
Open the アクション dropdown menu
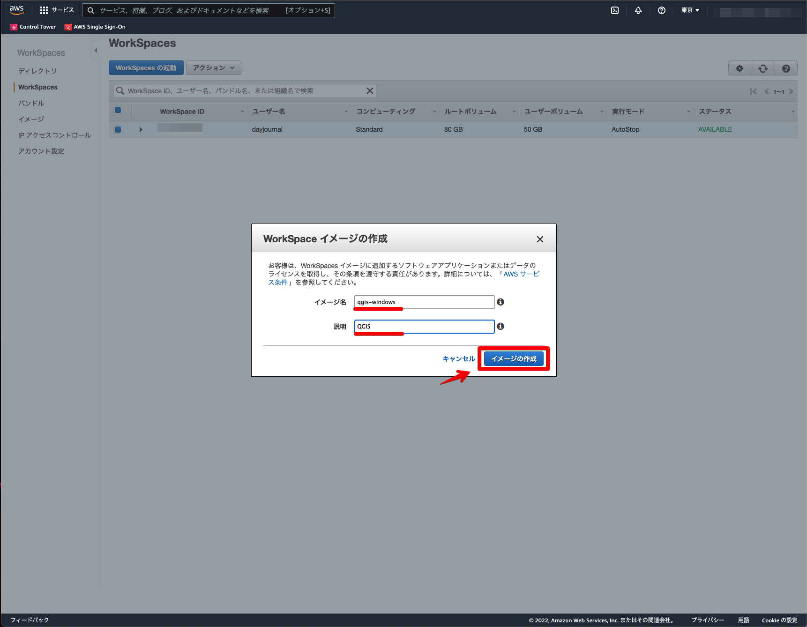(x=214, y=68)
